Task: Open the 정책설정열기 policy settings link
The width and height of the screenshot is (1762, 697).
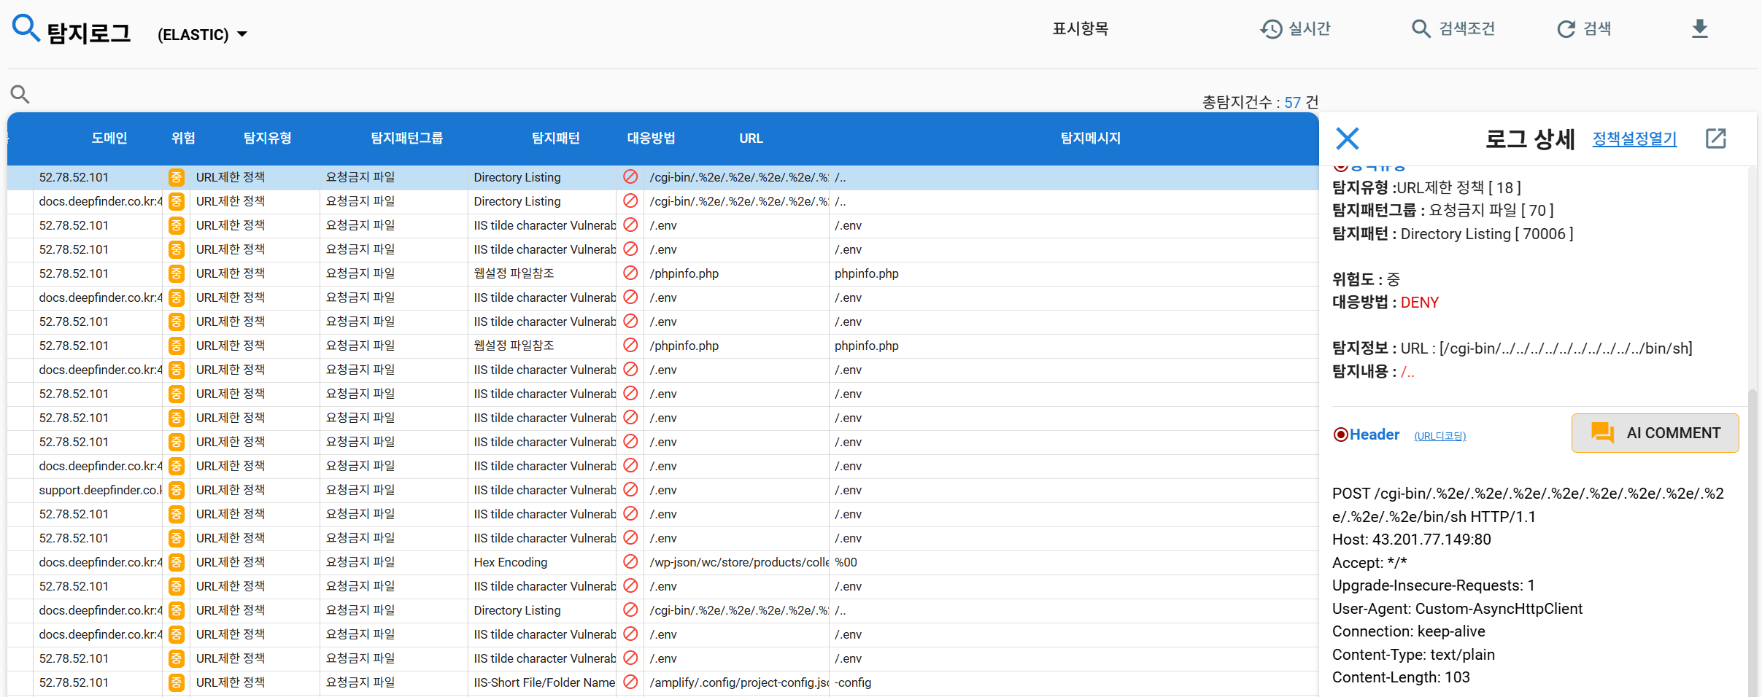Action: pos(1634,139)
